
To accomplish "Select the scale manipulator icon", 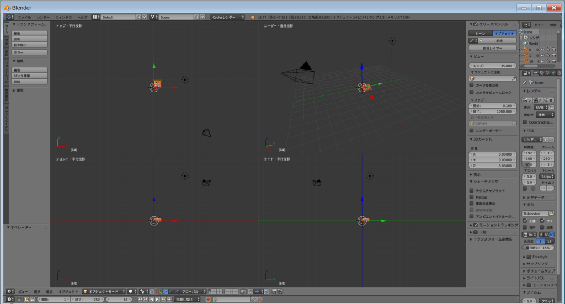I will [177, 291].
